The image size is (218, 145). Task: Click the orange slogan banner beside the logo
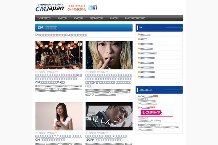point(77,8)
